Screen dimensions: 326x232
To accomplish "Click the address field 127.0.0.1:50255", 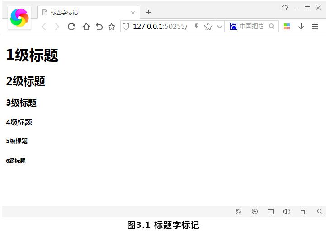I will tap(160, 27).
